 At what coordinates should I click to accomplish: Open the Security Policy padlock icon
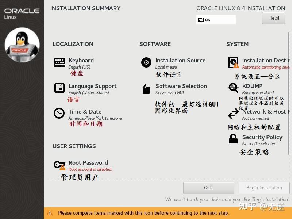(233, 139)
